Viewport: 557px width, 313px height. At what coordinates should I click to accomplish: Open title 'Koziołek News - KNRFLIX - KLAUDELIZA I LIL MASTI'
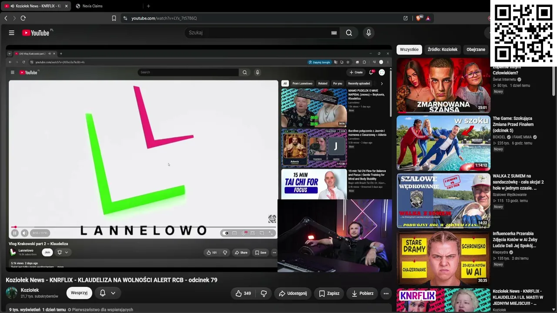coord(518,297)
